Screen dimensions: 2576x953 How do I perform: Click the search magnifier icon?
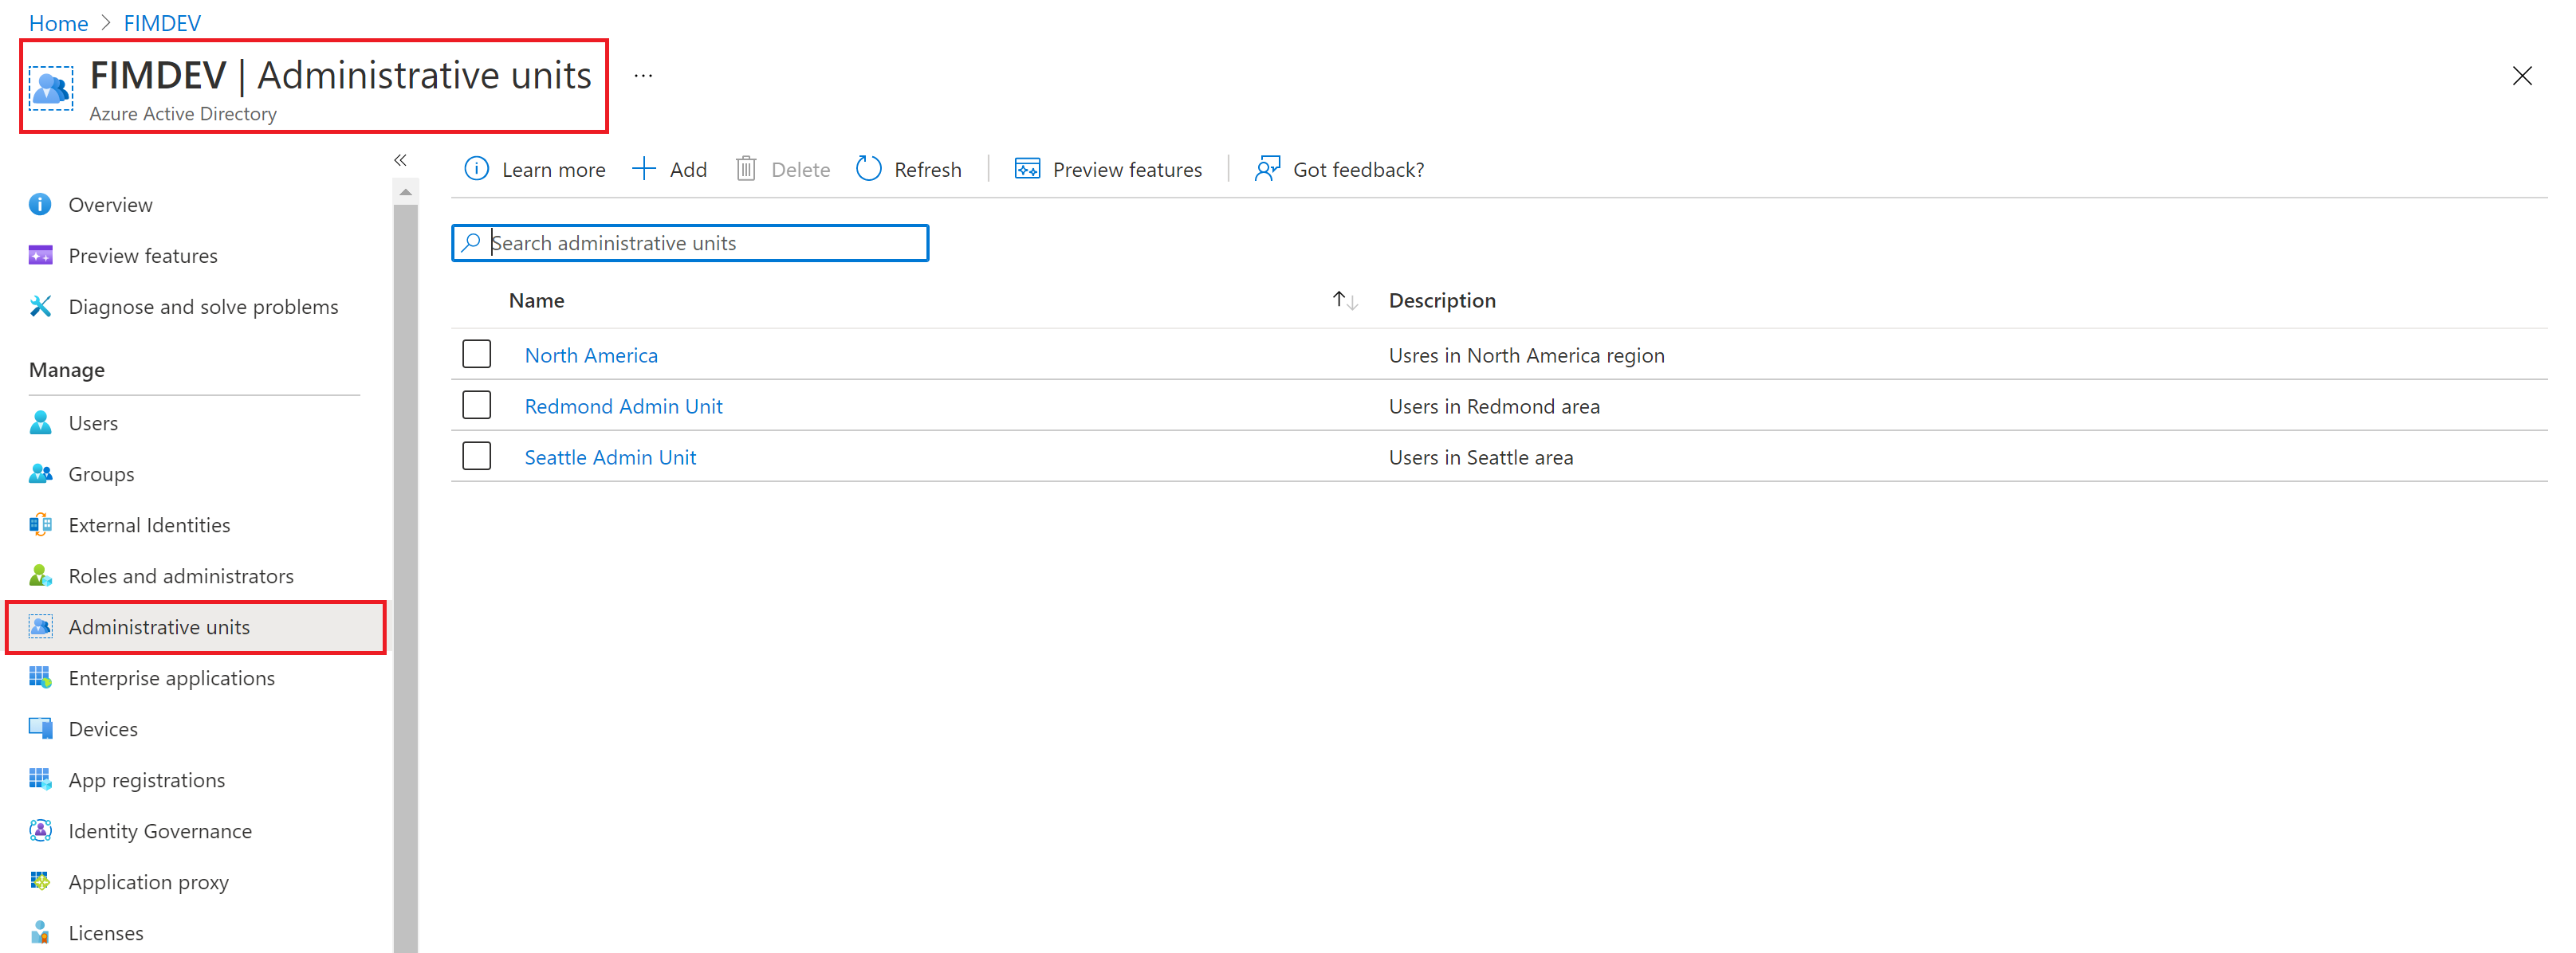[x=471, y=243]
